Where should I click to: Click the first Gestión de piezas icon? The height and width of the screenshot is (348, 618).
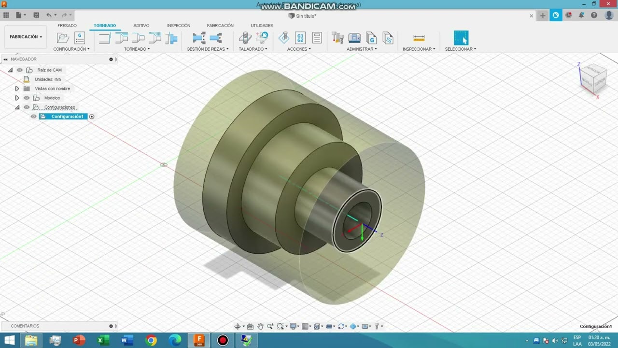[x=199, y=38]
